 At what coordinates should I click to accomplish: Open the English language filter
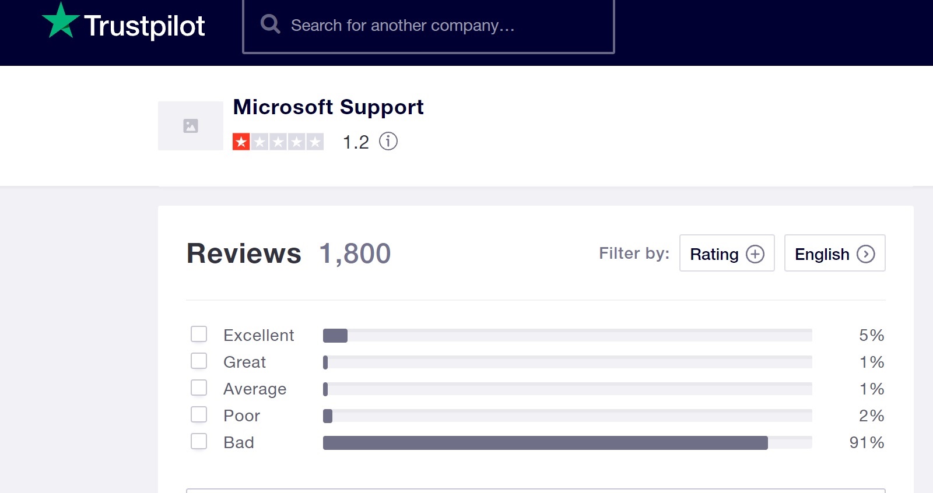835,253
